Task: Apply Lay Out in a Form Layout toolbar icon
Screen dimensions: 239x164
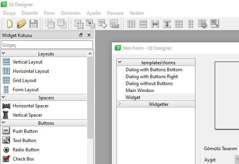Action: (190, 24)
